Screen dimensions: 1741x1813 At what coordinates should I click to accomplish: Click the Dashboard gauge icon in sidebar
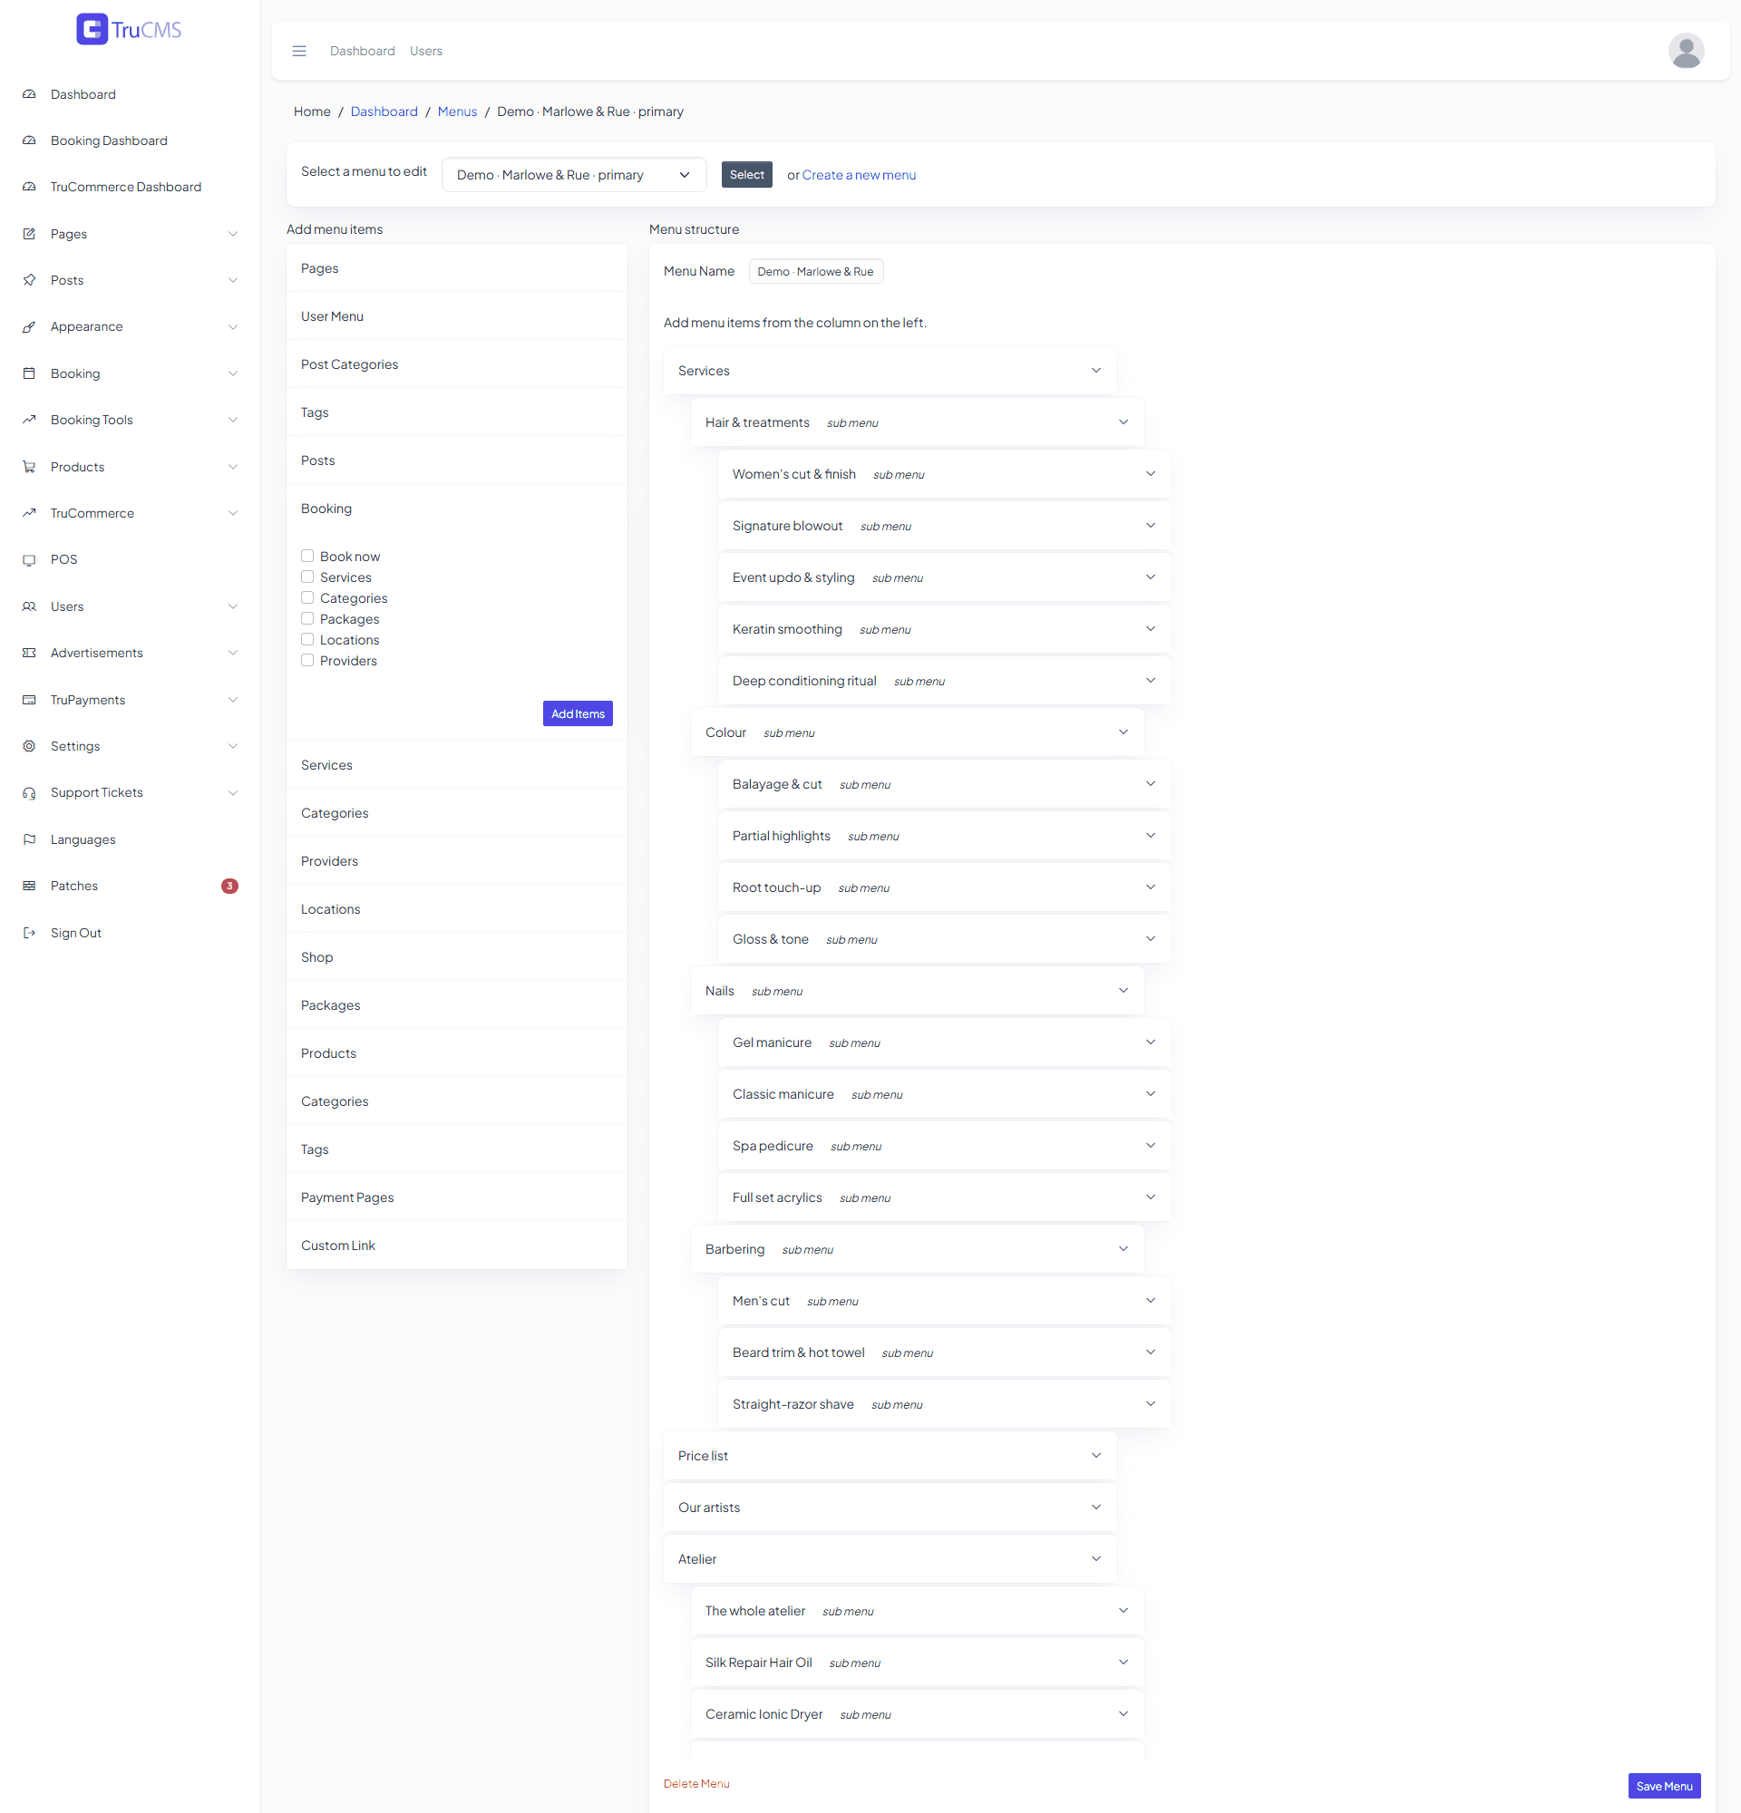[30, 94]
